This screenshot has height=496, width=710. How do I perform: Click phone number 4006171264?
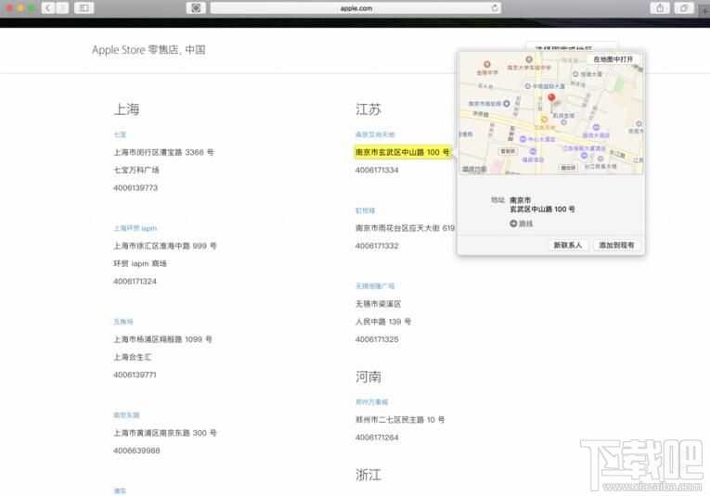pyautogui.click(x=377, y=438)
